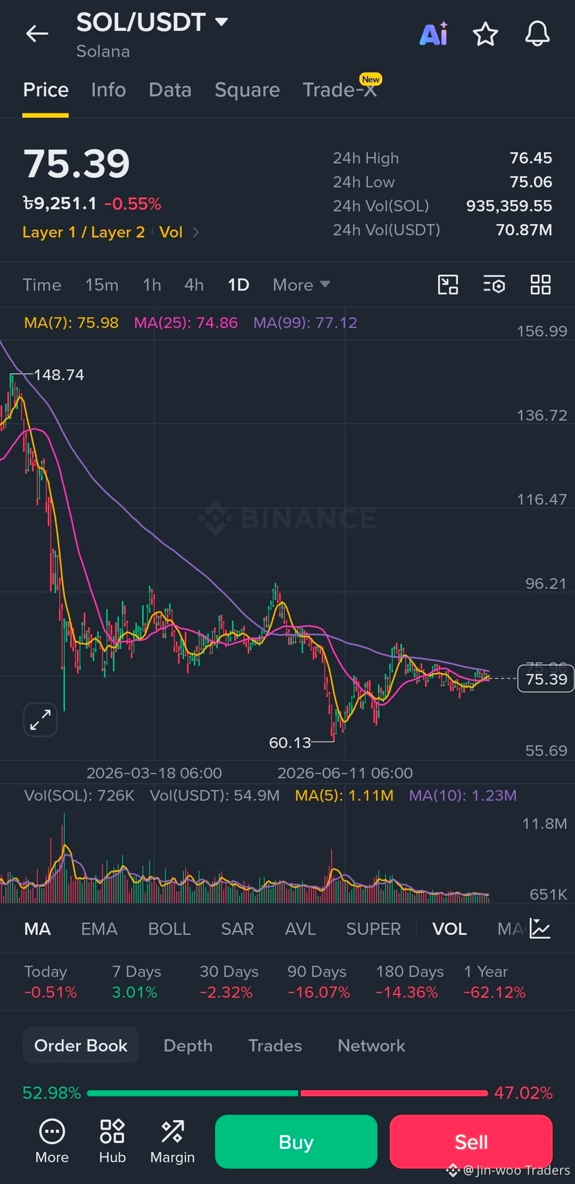575x1184 pixels.
Task: Open the Layer 1 / Layer 2 category link
Action: point(84,232)
